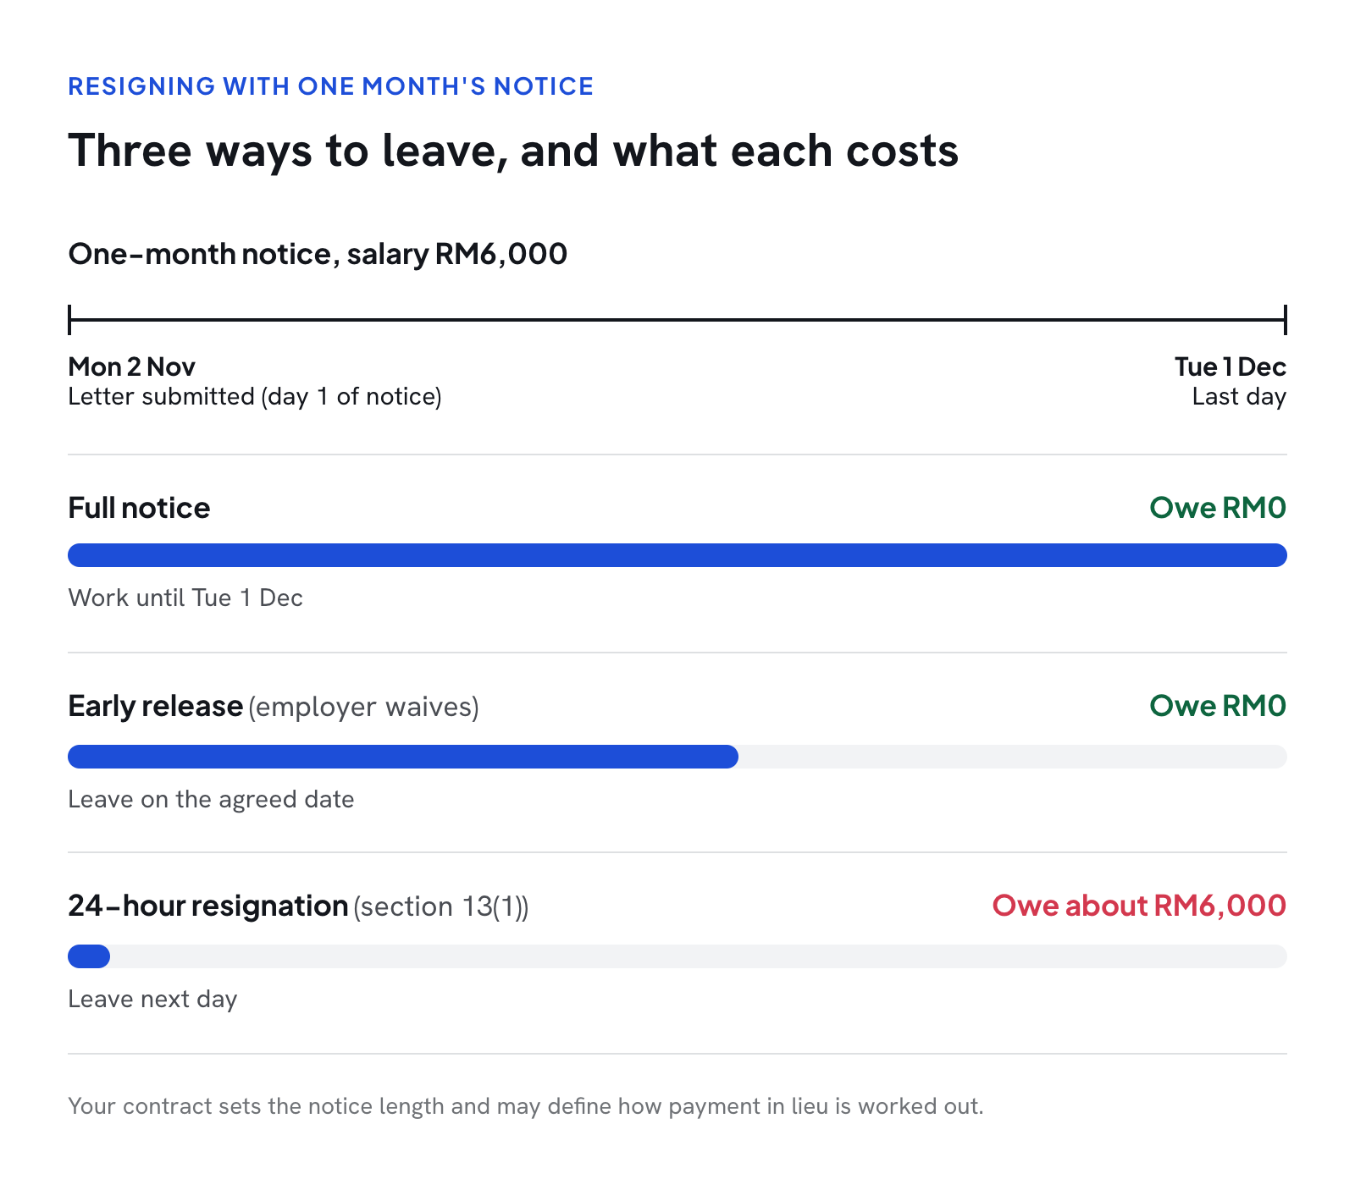Click the title 'Three ways to leave, and what each costs'

pos(513,151)
